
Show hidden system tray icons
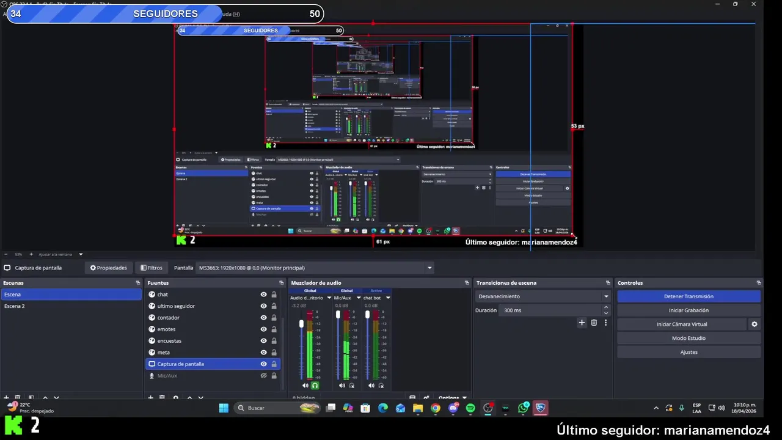(x=656, y=408)
